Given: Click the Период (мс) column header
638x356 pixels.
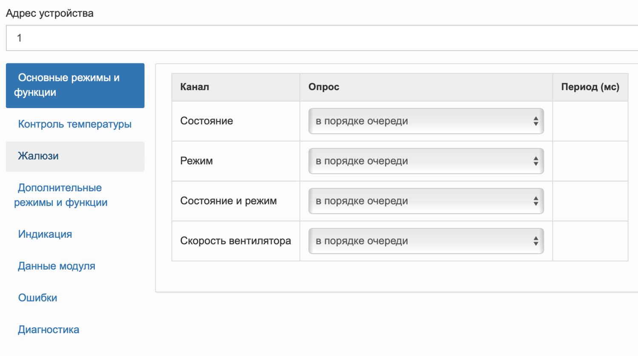Looking at the screenshot, I should pos(590,87).
